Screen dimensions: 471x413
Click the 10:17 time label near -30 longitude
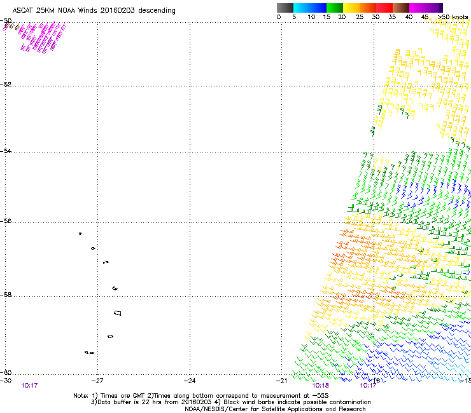coord(29,386)
